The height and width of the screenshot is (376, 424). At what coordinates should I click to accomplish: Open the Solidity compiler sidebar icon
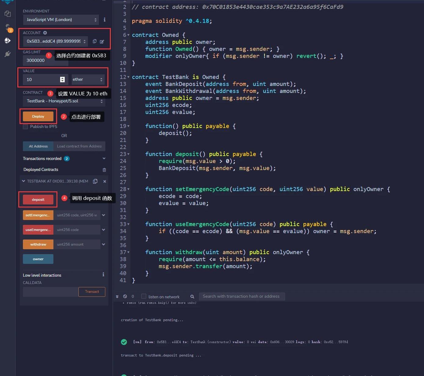(x=8, y=28)
